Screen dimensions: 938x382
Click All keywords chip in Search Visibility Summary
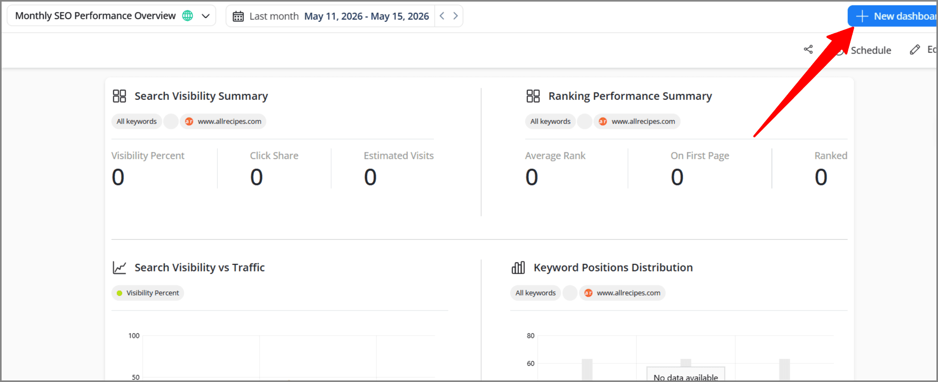coord(137,121)
